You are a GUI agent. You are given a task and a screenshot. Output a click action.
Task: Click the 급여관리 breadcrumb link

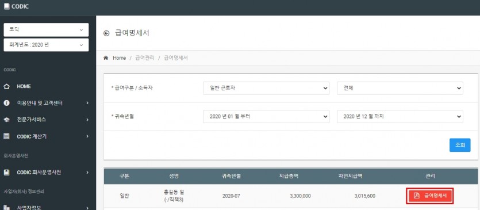[x=145, y=58]
